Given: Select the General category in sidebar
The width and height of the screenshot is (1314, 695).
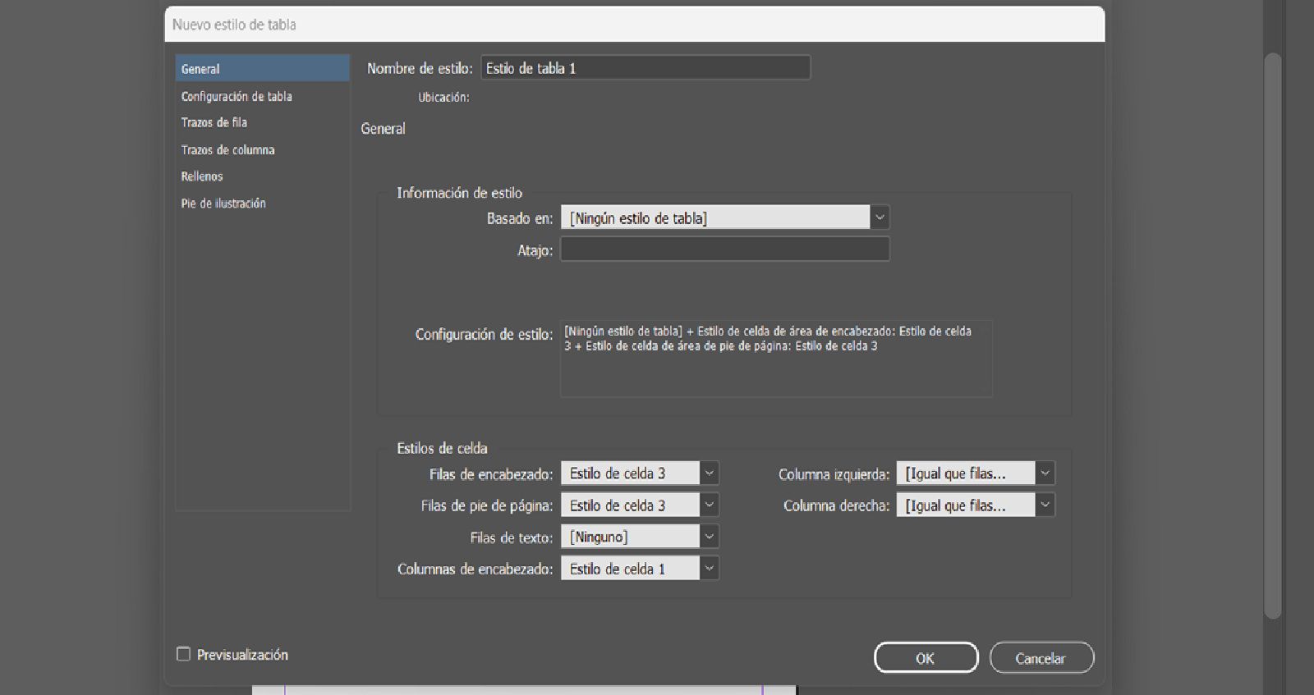Looking at the screenshot, I should 262,68.
